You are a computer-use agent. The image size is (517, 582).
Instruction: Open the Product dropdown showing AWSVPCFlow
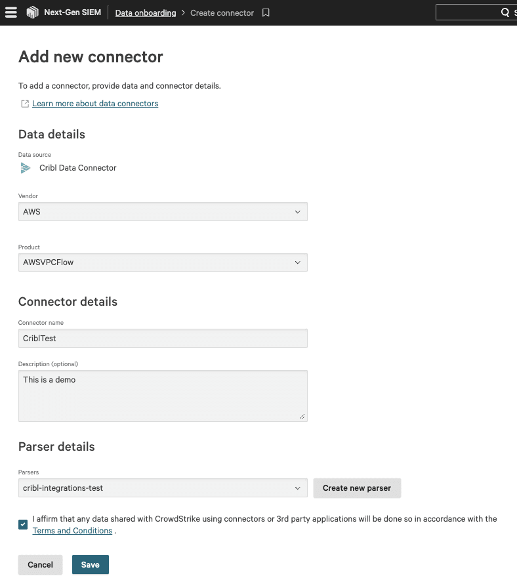pos(163,262)
